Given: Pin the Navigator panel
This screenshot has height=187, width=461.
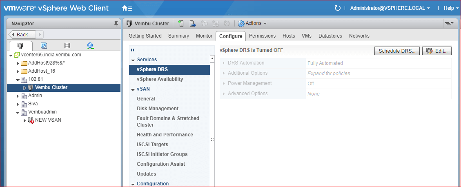Looking at the screenshot, I should tap(116, 24).
